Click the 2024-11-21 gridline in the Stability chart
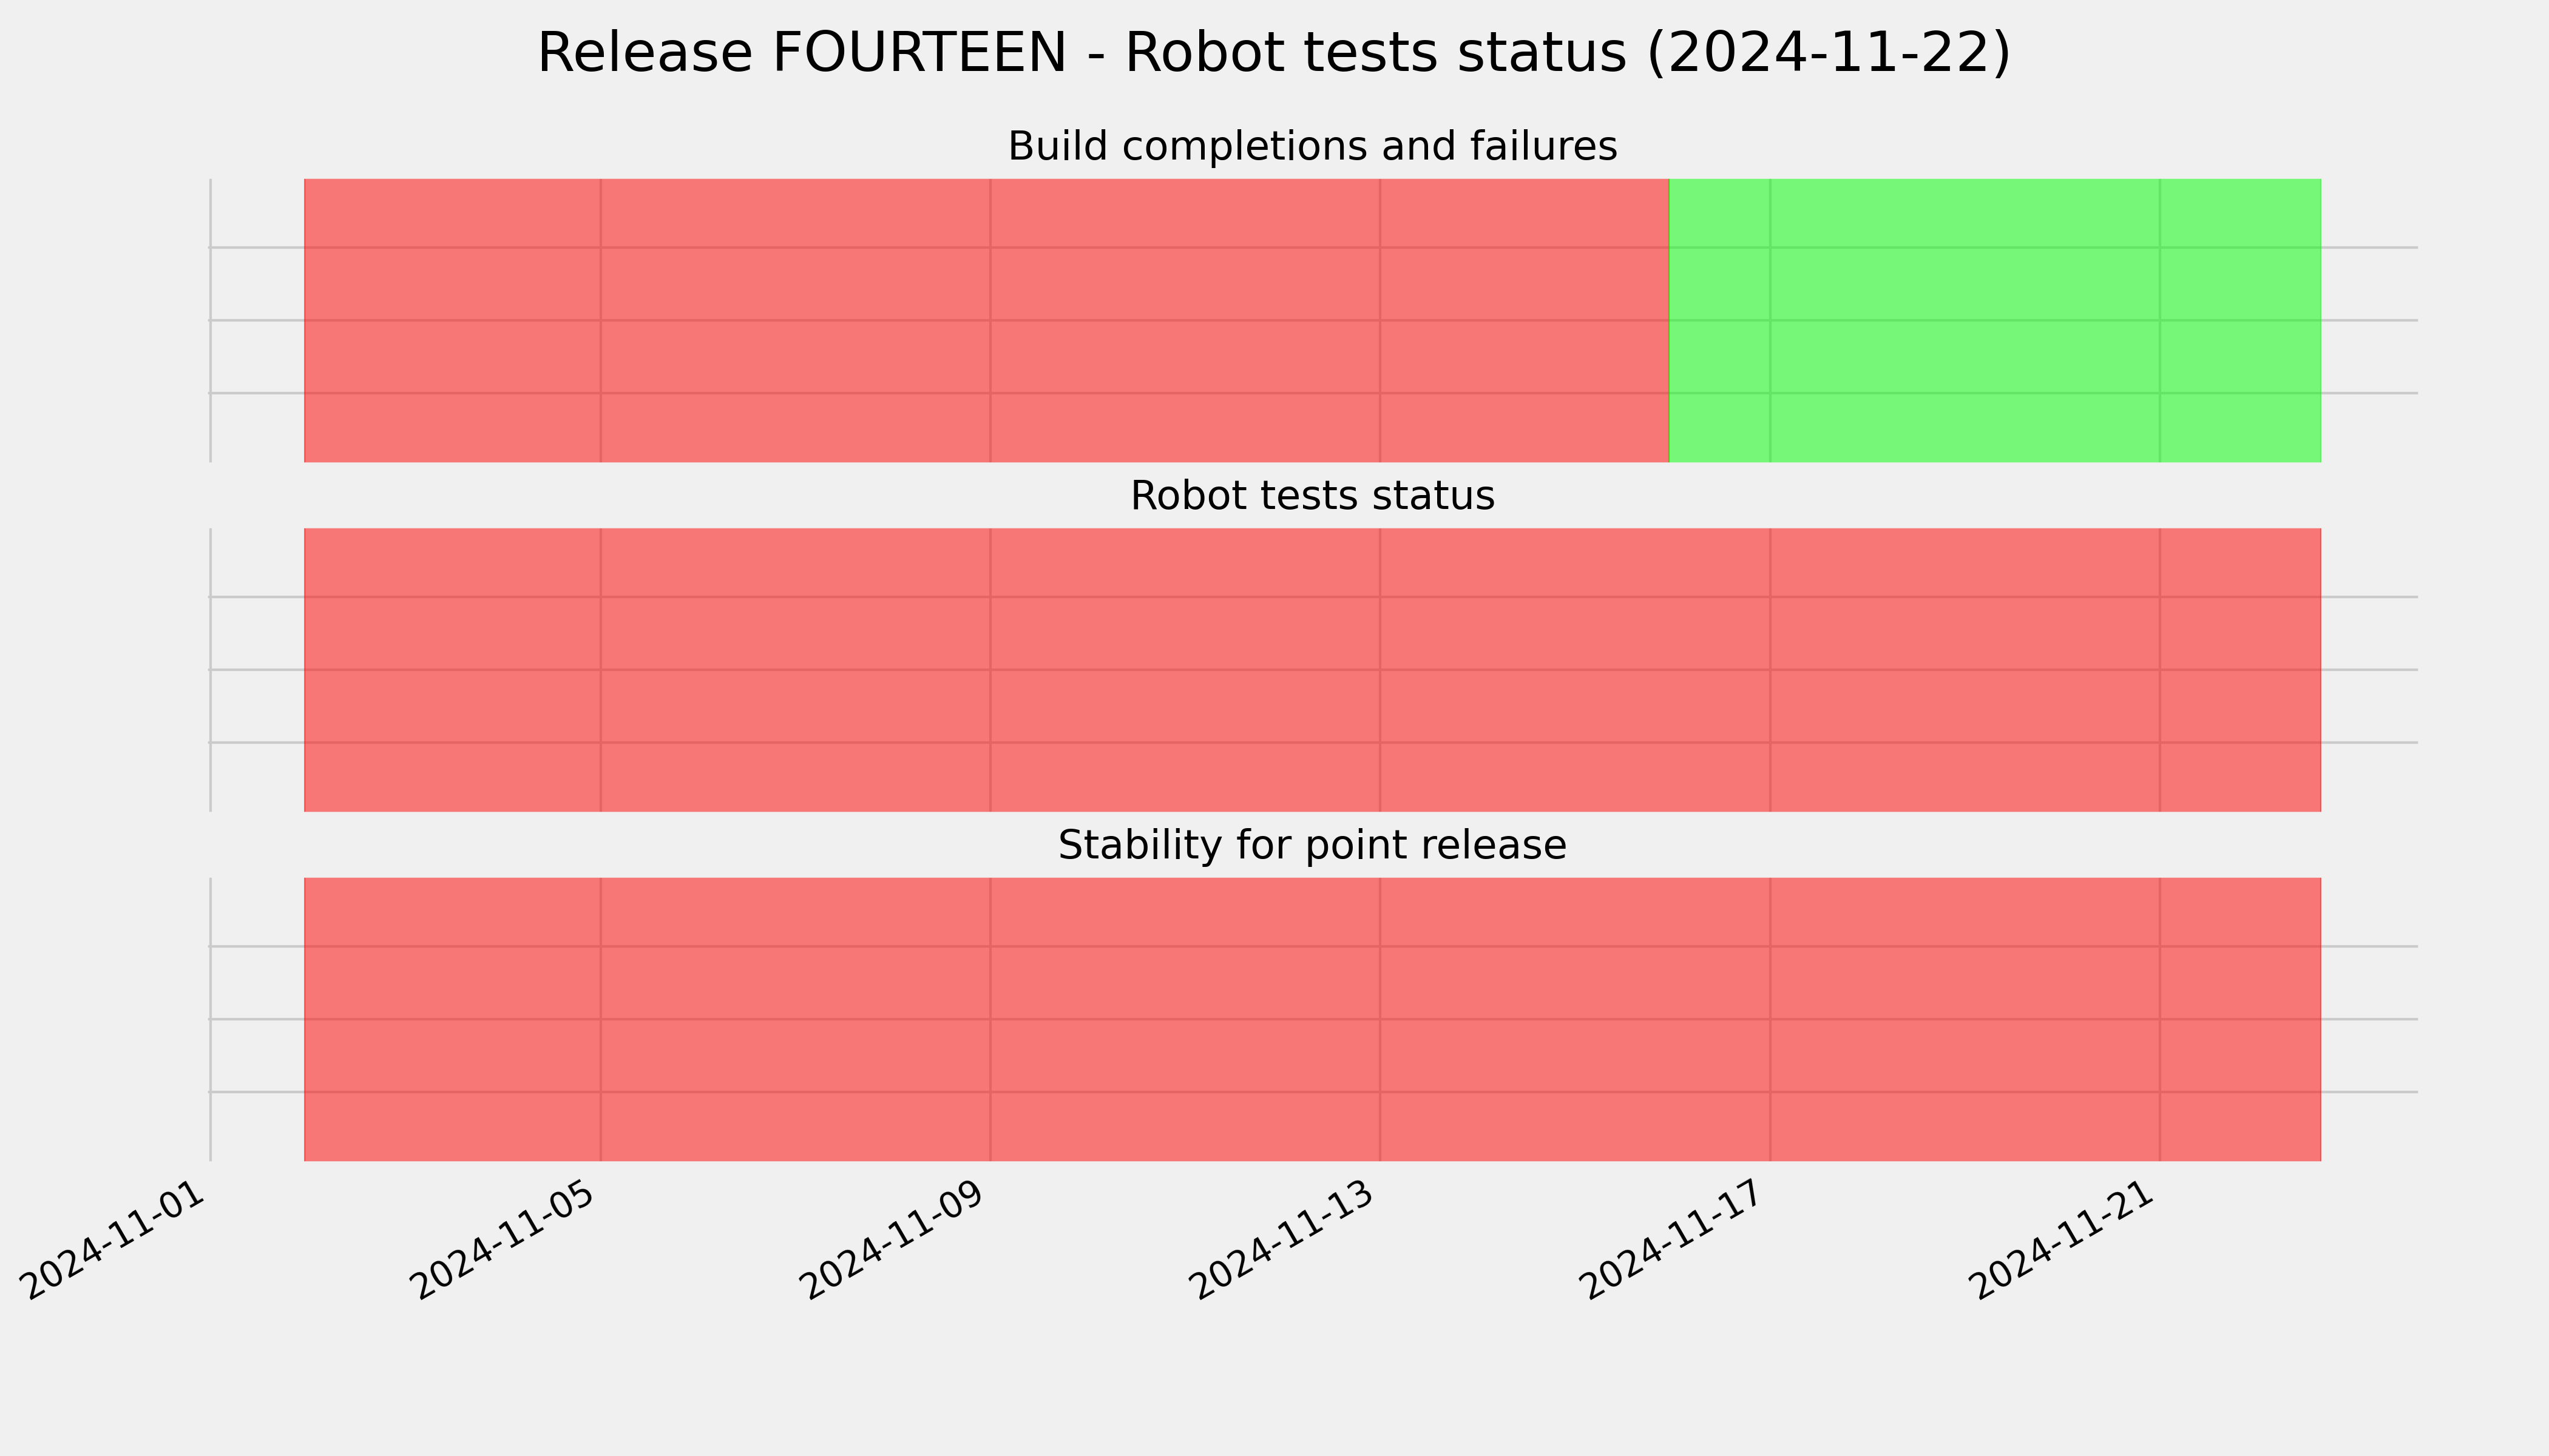 click(2160, 1019)
